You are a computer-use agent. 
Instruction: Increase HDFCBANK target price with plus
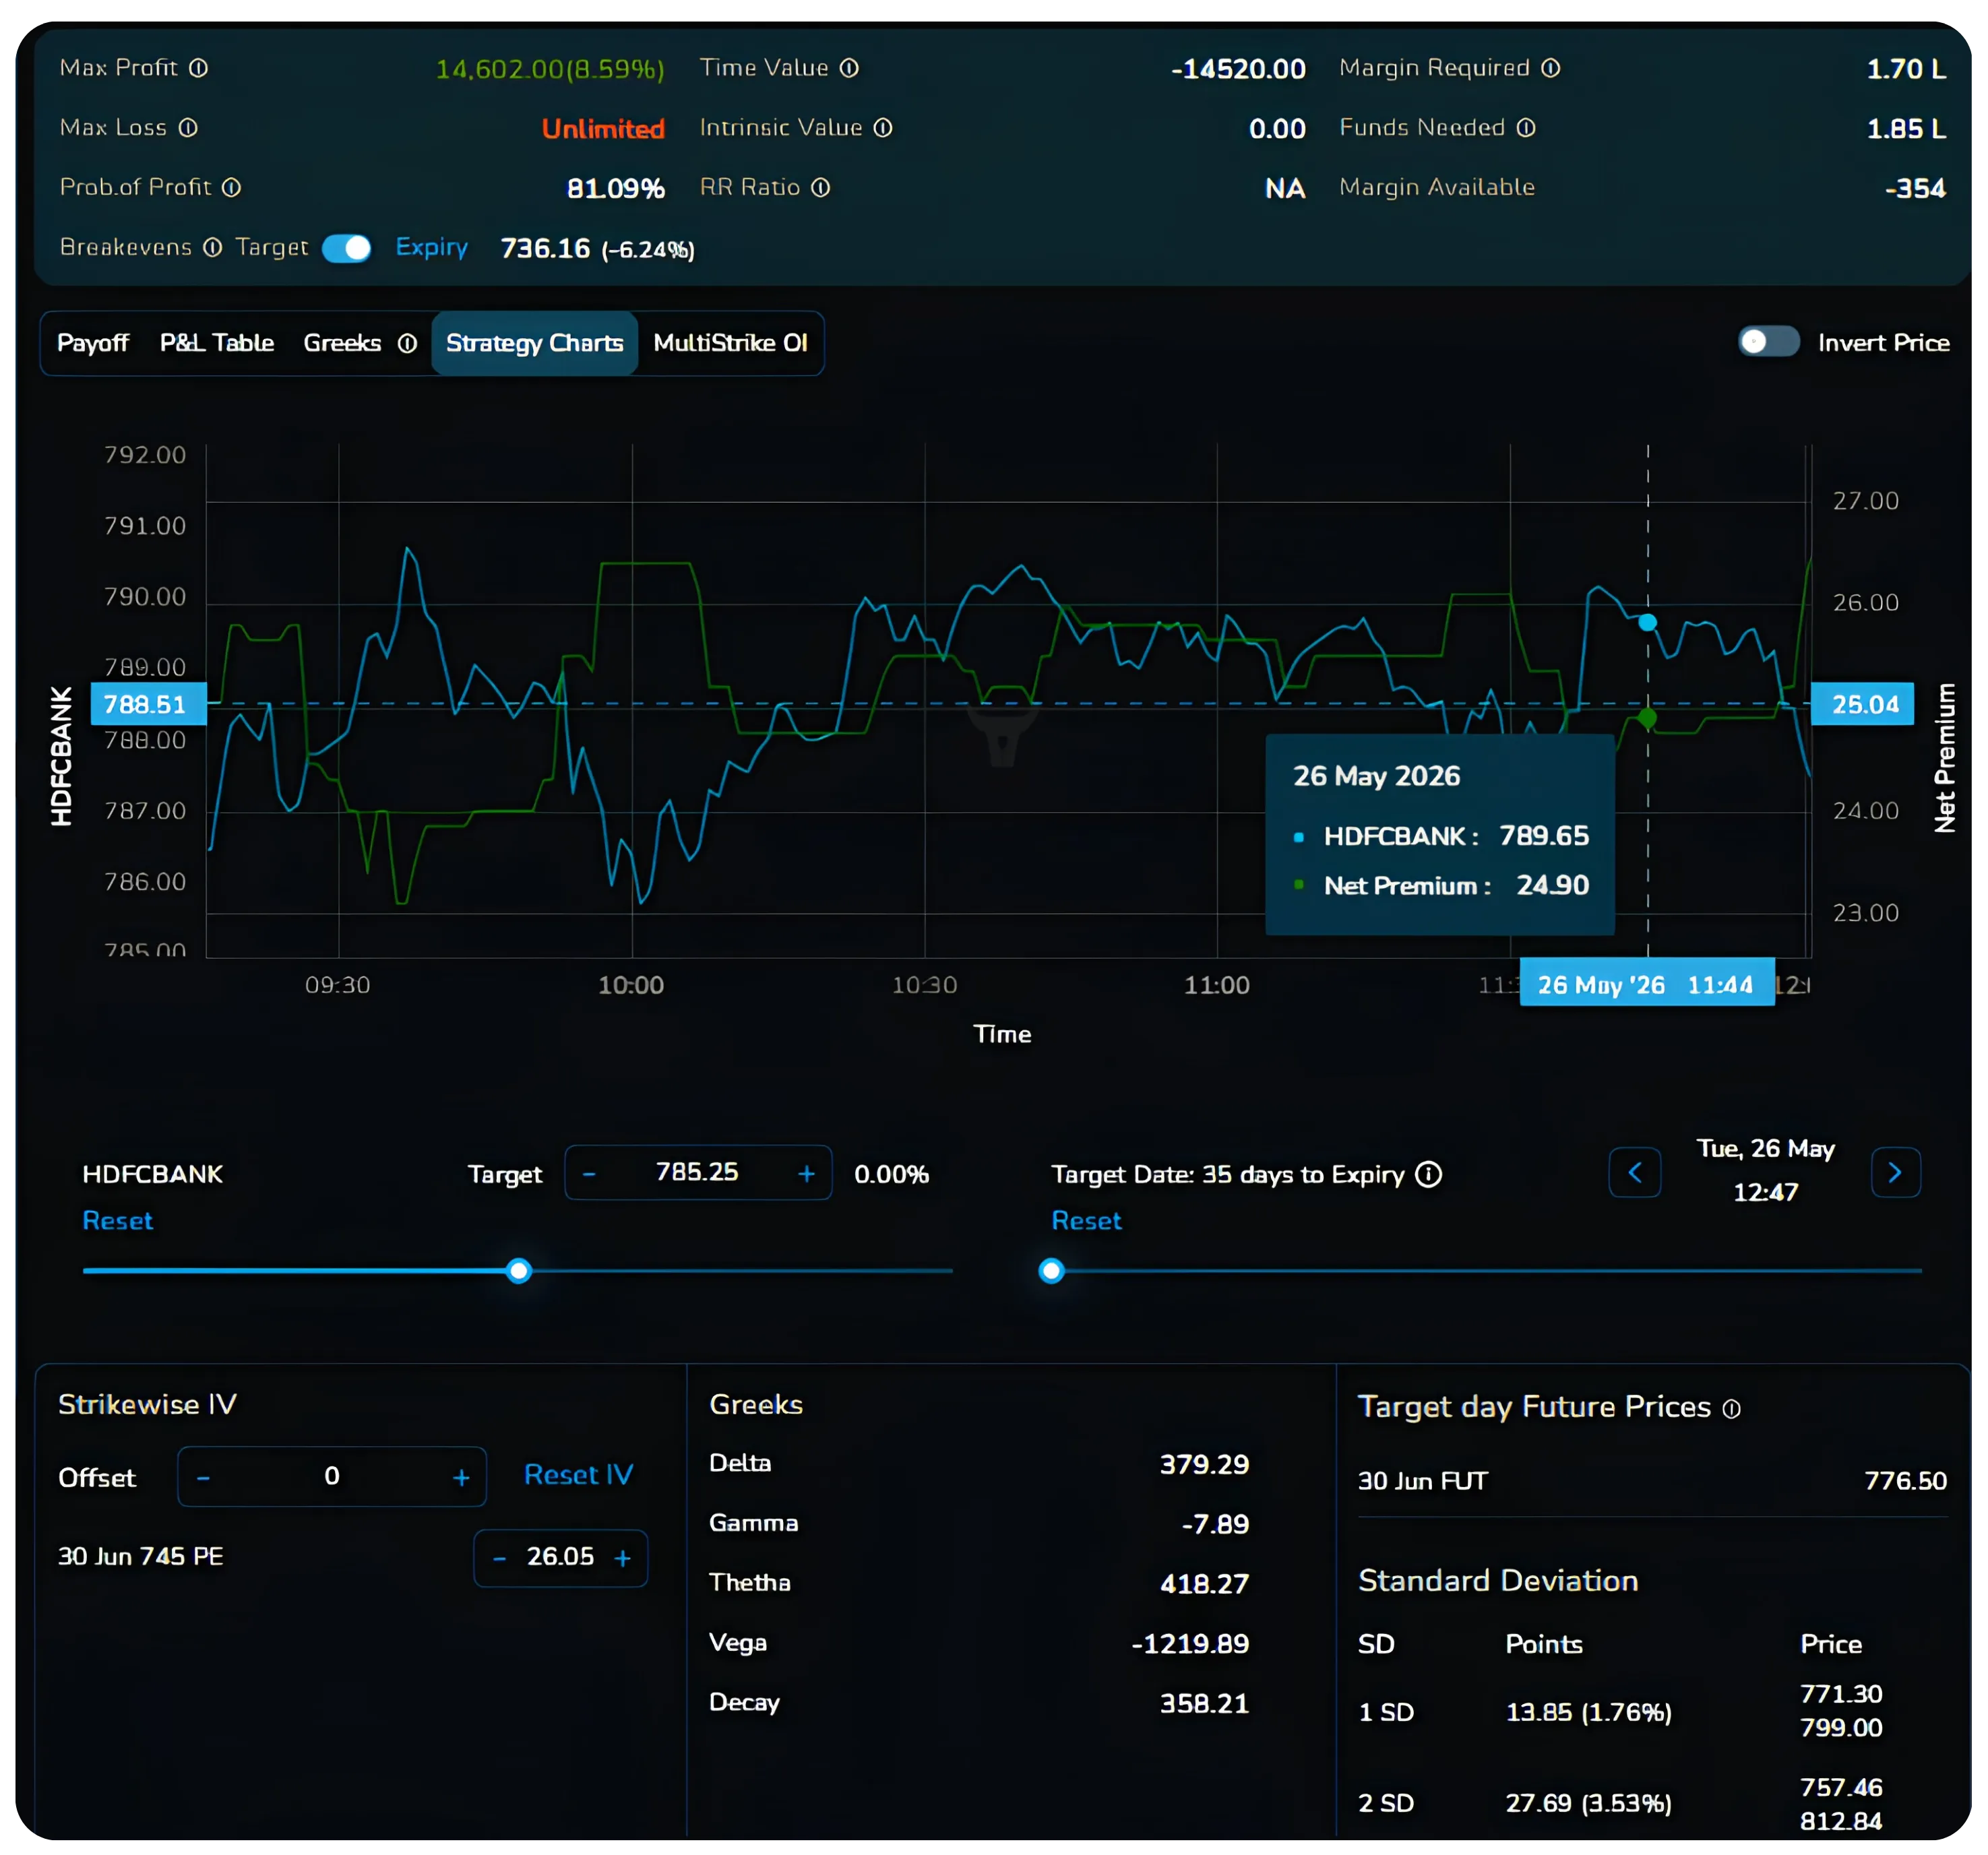point(807,1174)
